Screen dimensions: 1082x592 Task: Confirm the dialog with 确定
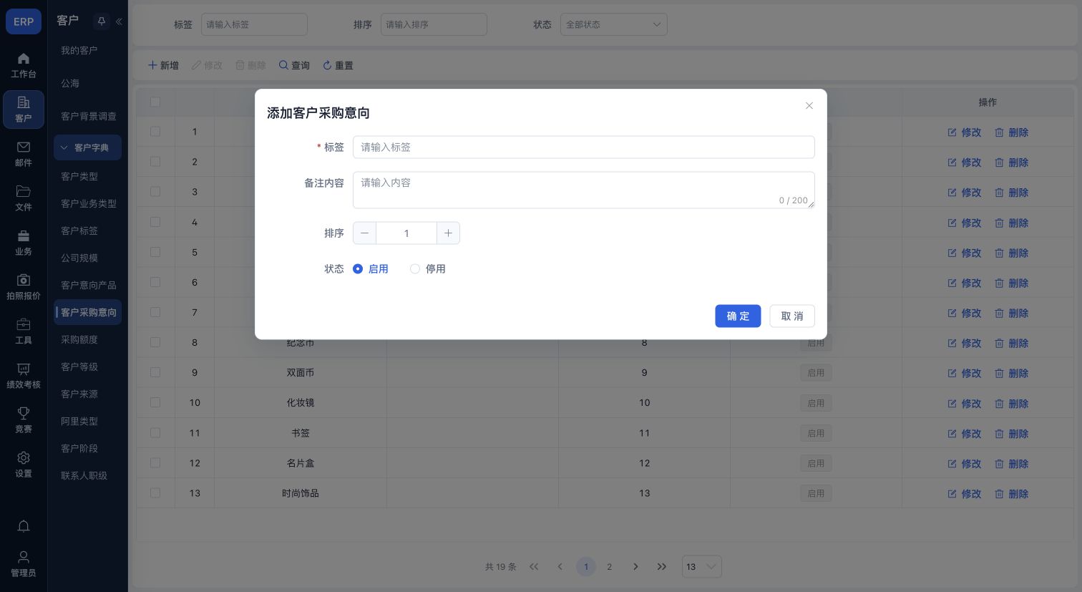click(x=738, y=316)
